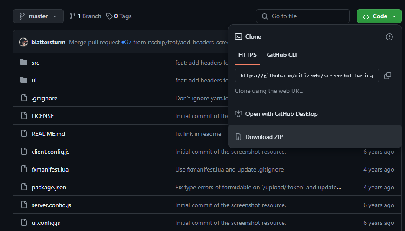Choose Open with GitHub Desktop
Screen dimensions: 405x231
315,114
